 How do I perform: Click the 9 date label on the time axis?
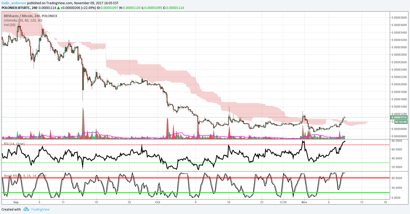196,202
